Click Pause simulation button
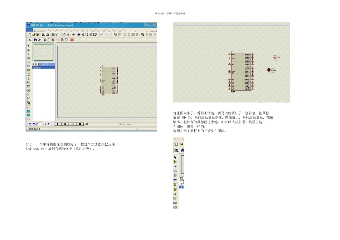Image resolution: width=340 pixels, height=240 pixels. point(72,124)
